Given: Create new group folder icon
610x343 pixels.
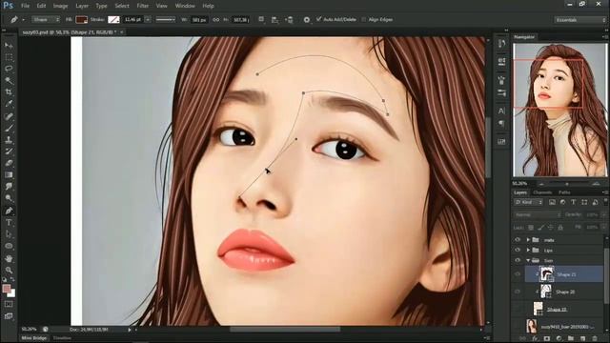Looking at the screenshot, I should [570, 339].
